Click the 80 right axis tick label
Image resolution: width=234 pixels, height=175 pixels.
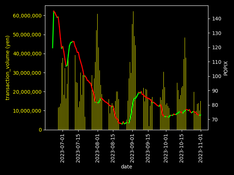click(x=215, y=105)
